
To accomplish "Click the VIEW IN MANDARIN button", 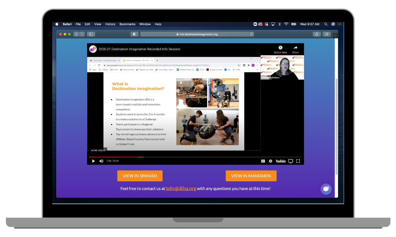I will 251,176.
